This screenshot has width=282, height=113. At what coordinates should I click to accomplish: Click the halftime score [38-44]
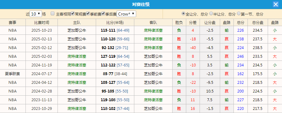click(121, 74)
